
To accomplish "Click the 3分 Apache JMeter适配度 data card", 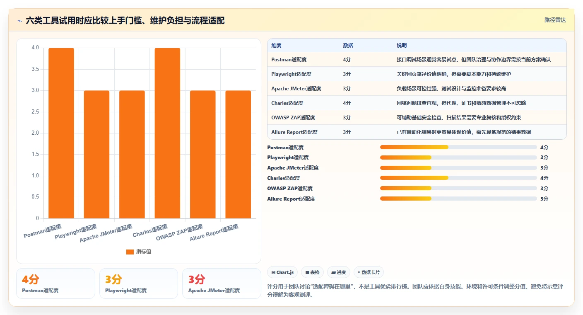I will click(222, 283).
